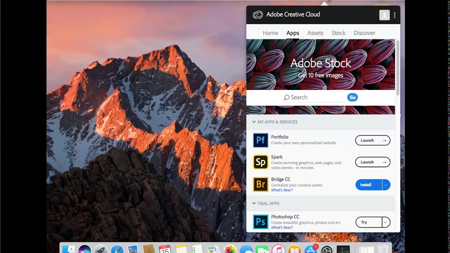
Task: Open the user profile avatar
Action: (384, 15)
